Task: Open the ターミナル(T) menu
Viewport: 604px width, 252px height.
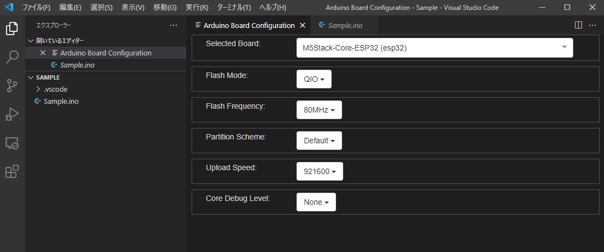Action: pos(234,8)
